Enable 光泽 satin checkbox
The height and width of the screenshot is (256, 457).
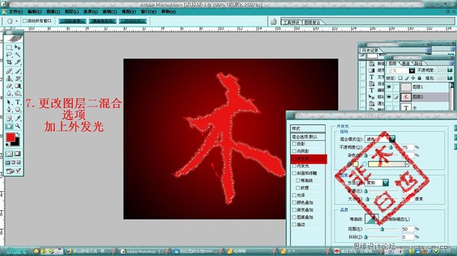click(294, 195)
